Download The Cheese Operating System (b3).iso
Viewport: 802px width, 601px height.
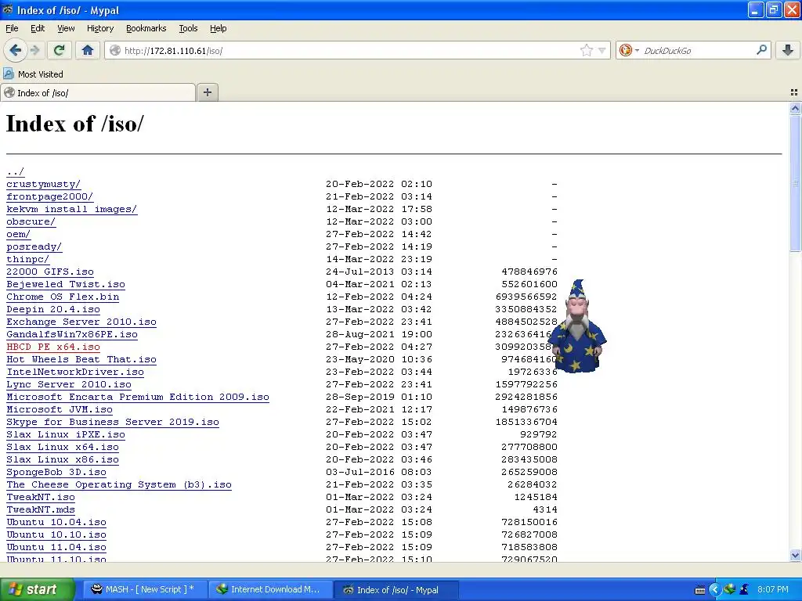pos(119,484)
